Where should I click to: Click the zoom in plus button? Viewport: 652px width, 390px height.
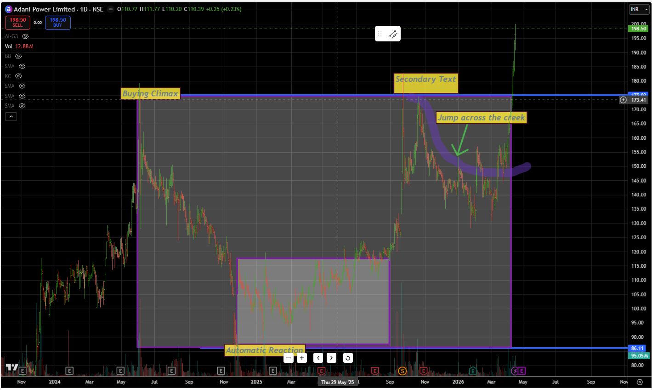[302, 358]
